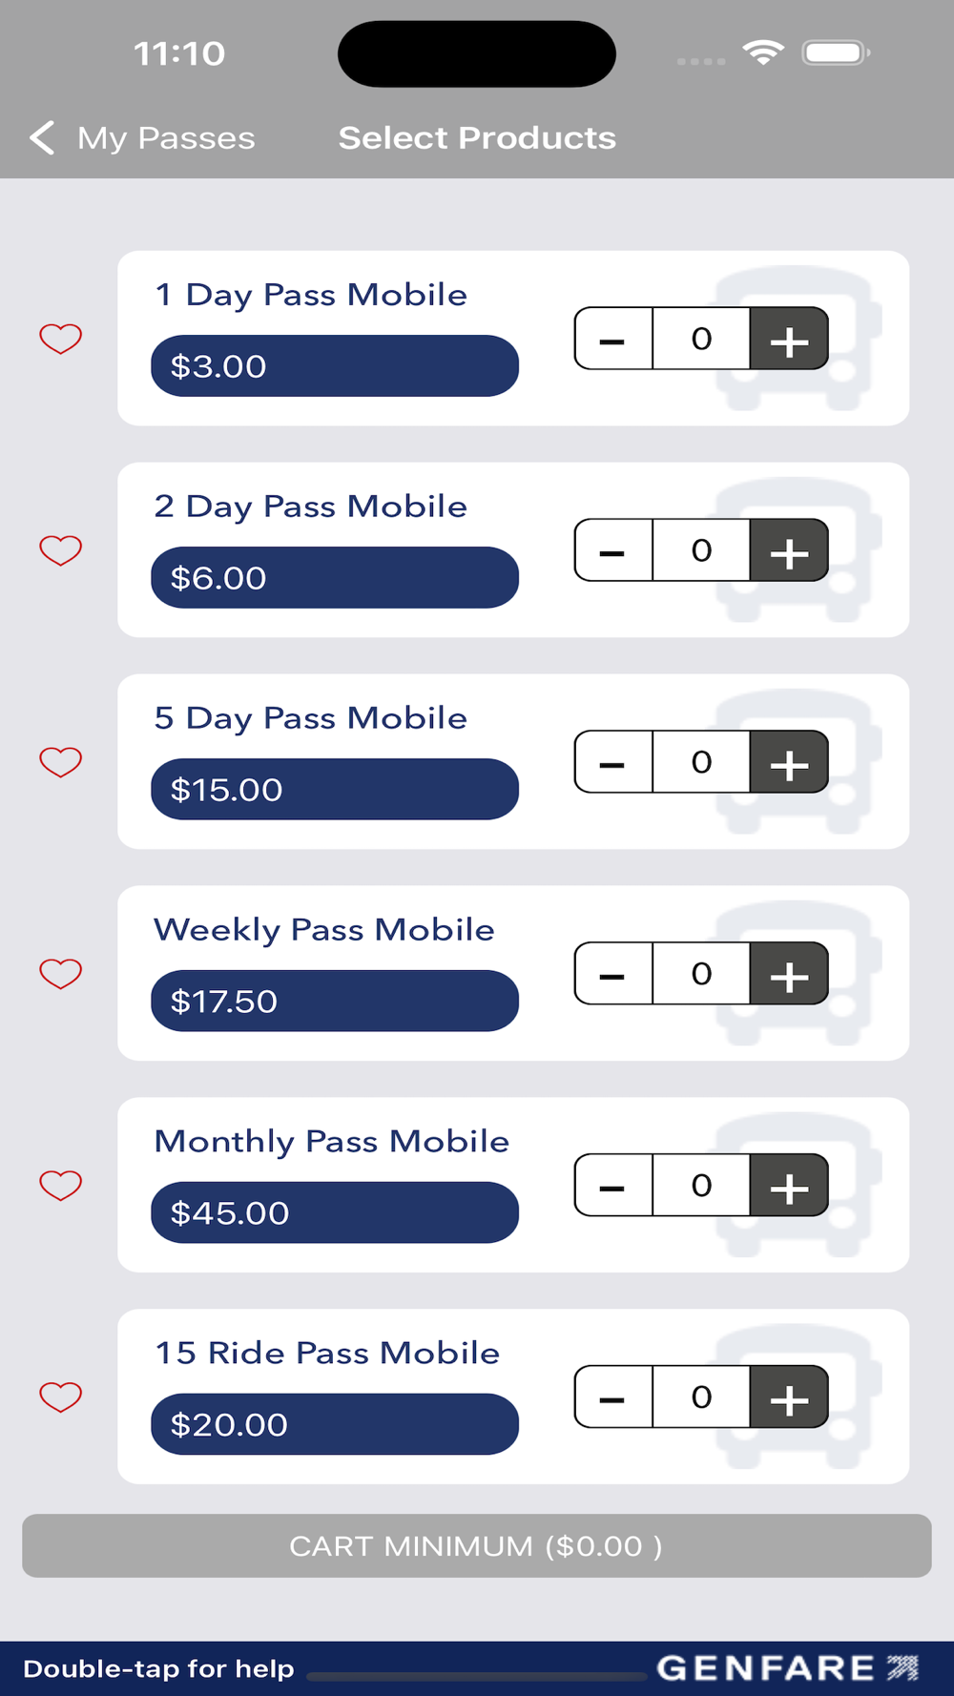
Task: Decrease 1 Day Pass Mobile quantity
Action: [612, 339]
